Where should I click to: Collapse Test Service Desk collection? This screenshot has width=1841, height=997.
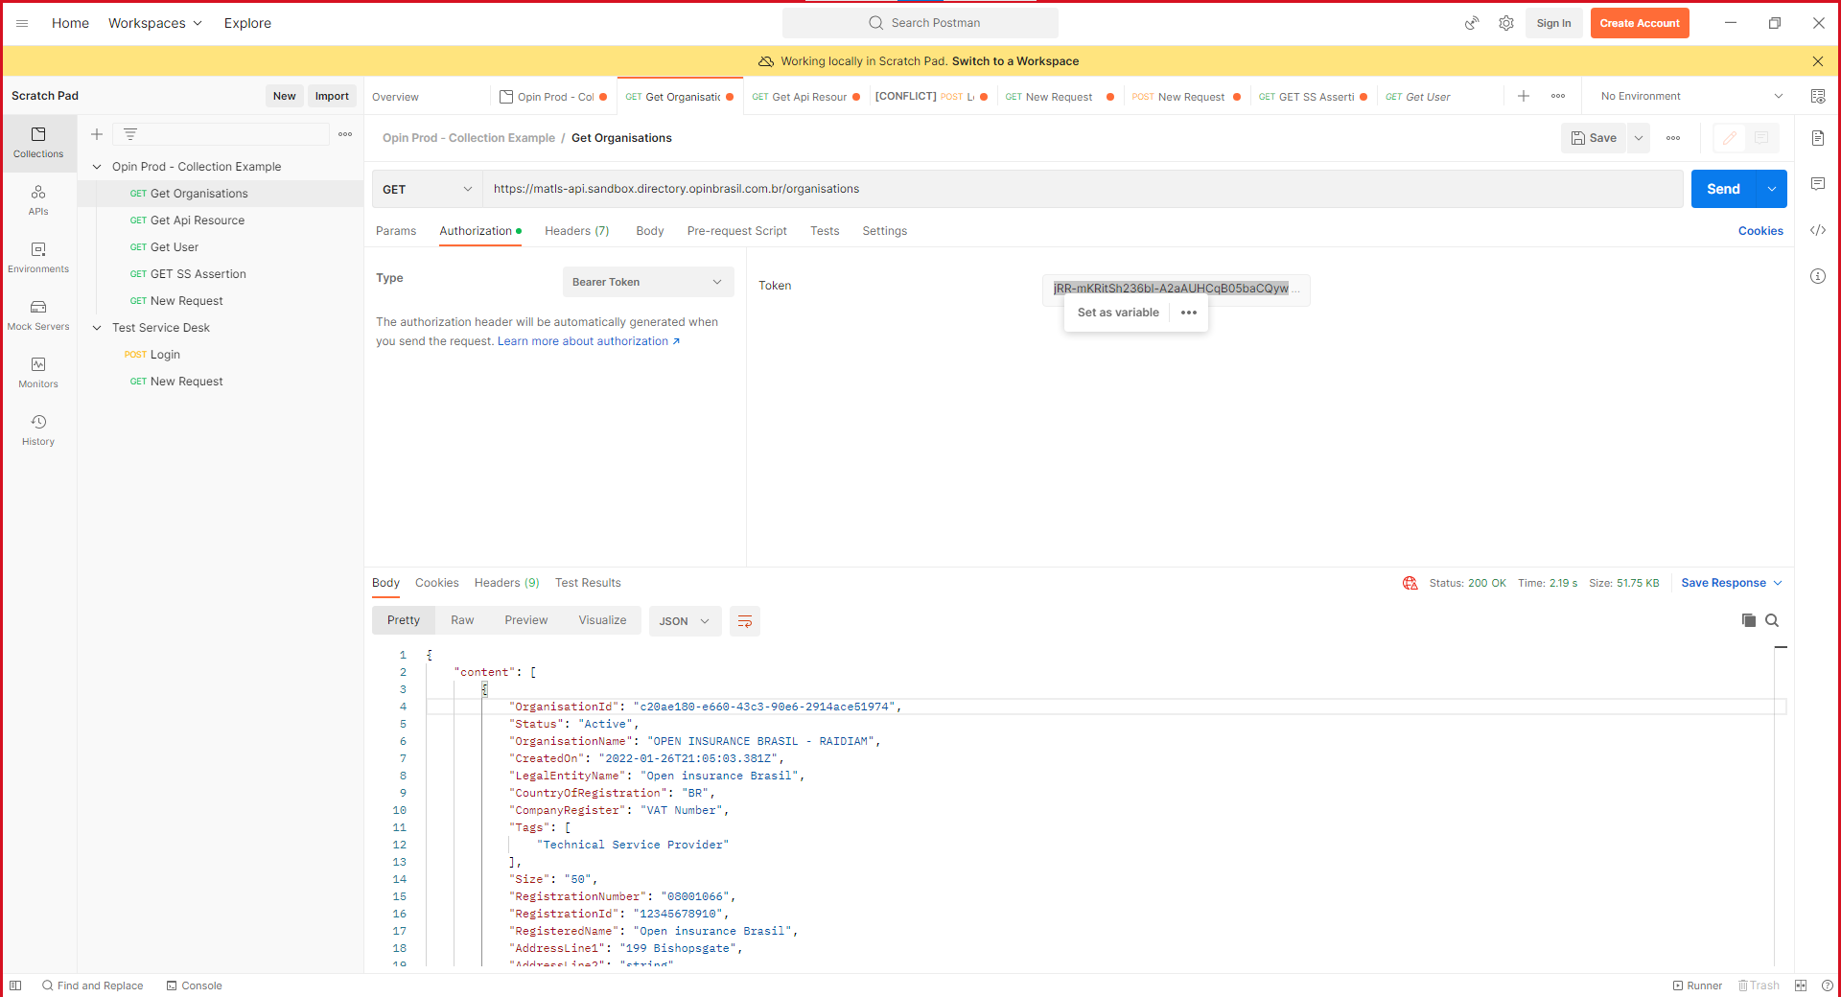(x=97, y=328)
